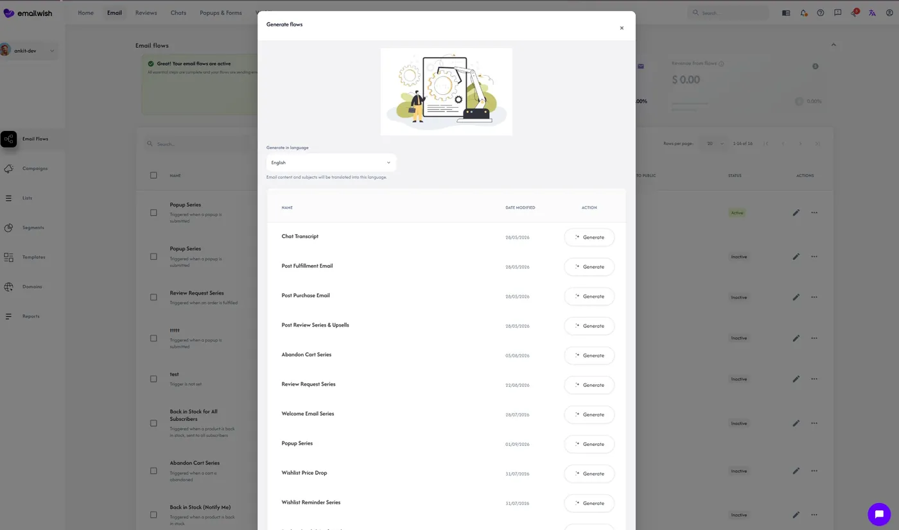
Task: Click Generate for Wishlist Price Drop
Action: 589,474
